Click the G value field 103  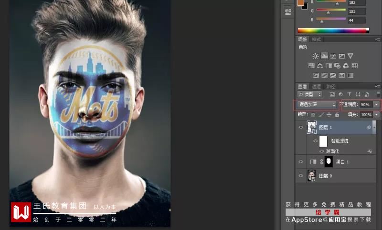point(357,11)
